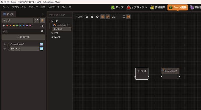Viewport: 201px width, 110px height.
Task: Click the GameScene1 map thumbnail
Action: tap(41, 44)
